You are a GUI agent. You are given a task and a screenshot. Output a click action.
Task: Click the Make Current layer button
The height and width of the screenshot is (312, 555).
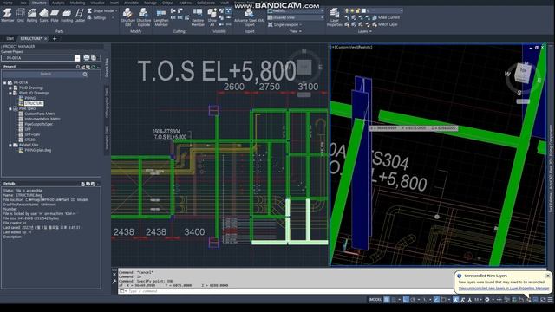click(x=385, y=17)
